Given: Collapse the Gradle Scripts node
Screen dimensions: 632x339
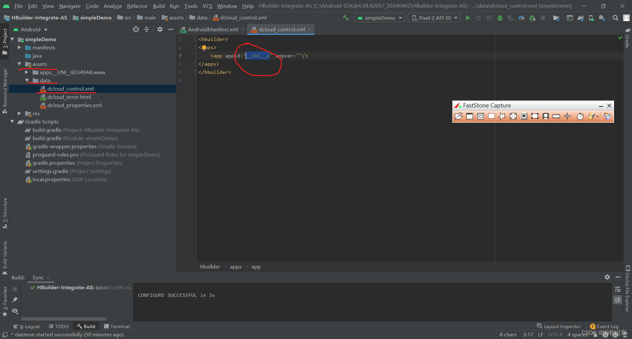Looking at the screenshot, I should (13, 122).
